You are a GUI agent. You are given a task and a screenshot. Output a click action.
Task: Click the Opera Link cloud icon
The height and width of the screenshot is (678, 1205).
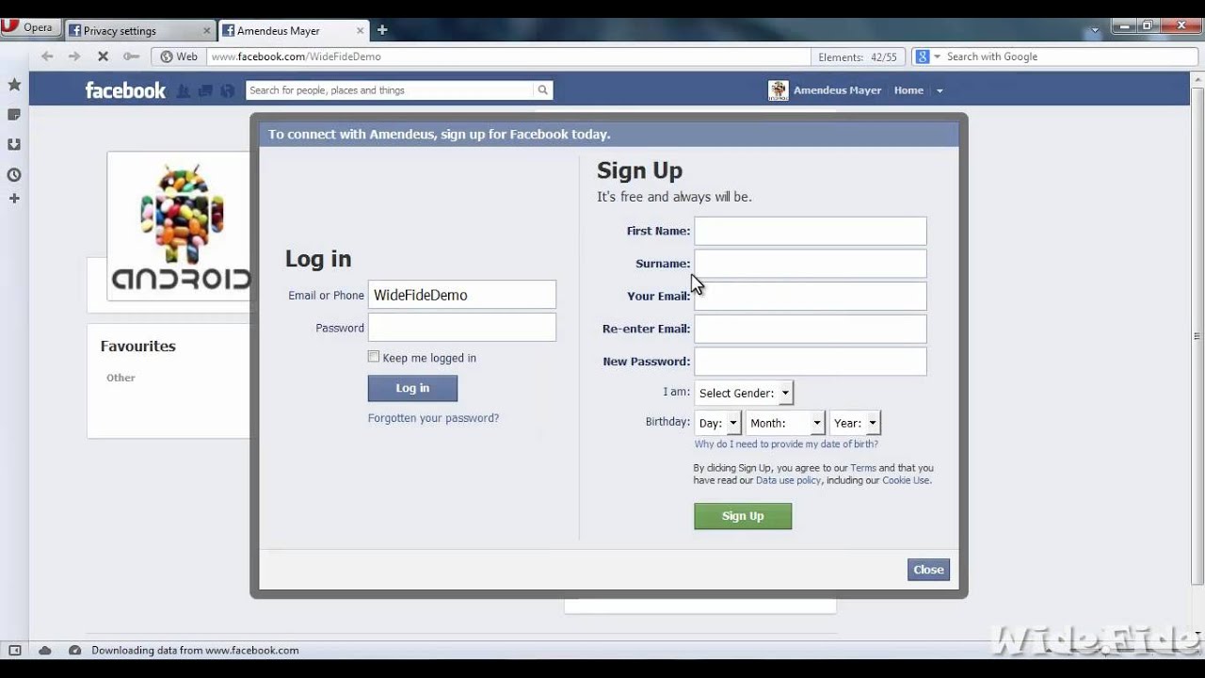pyautogui.click(x=44, y=650)
